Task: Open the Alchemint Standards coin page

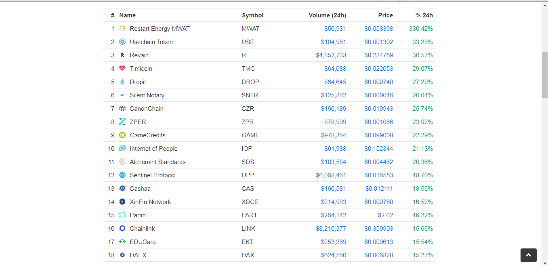Action: coord(157,162)
